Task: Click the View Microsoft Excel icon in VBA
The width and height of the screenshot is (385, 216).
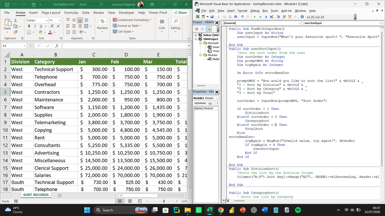Action: click(198, 17)
